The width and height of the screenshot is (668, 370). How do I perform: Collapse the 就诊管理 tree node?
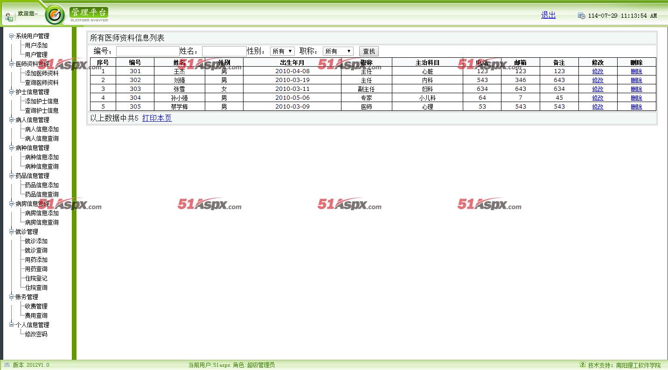[x=12, y=232]
